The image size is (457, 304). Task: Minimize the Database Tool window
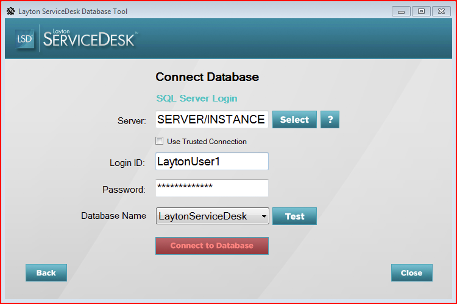pyautogui.click(x=402, y=12)
